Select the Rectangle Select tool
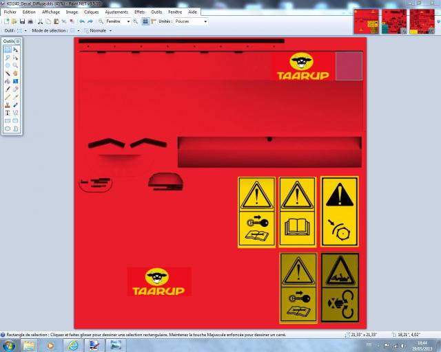Screen dimensions: 441x352 click(8, 49)
